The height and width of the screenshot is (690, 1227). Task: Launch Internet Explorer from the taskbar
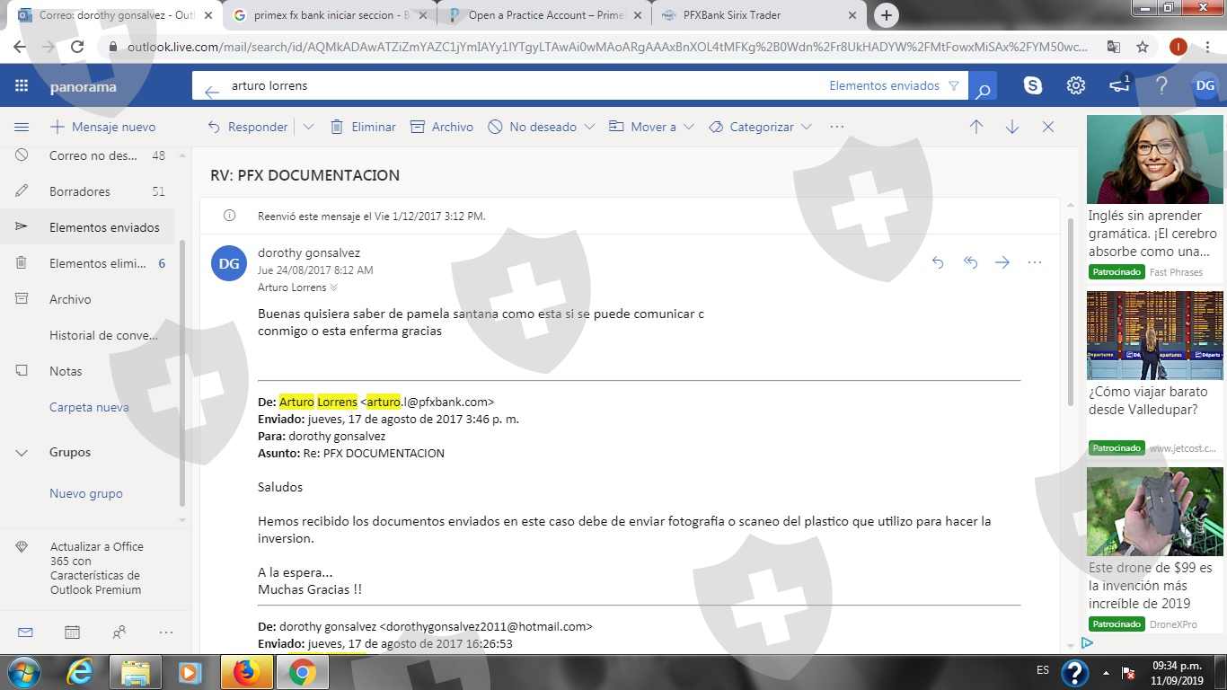(x=80, y=672)
